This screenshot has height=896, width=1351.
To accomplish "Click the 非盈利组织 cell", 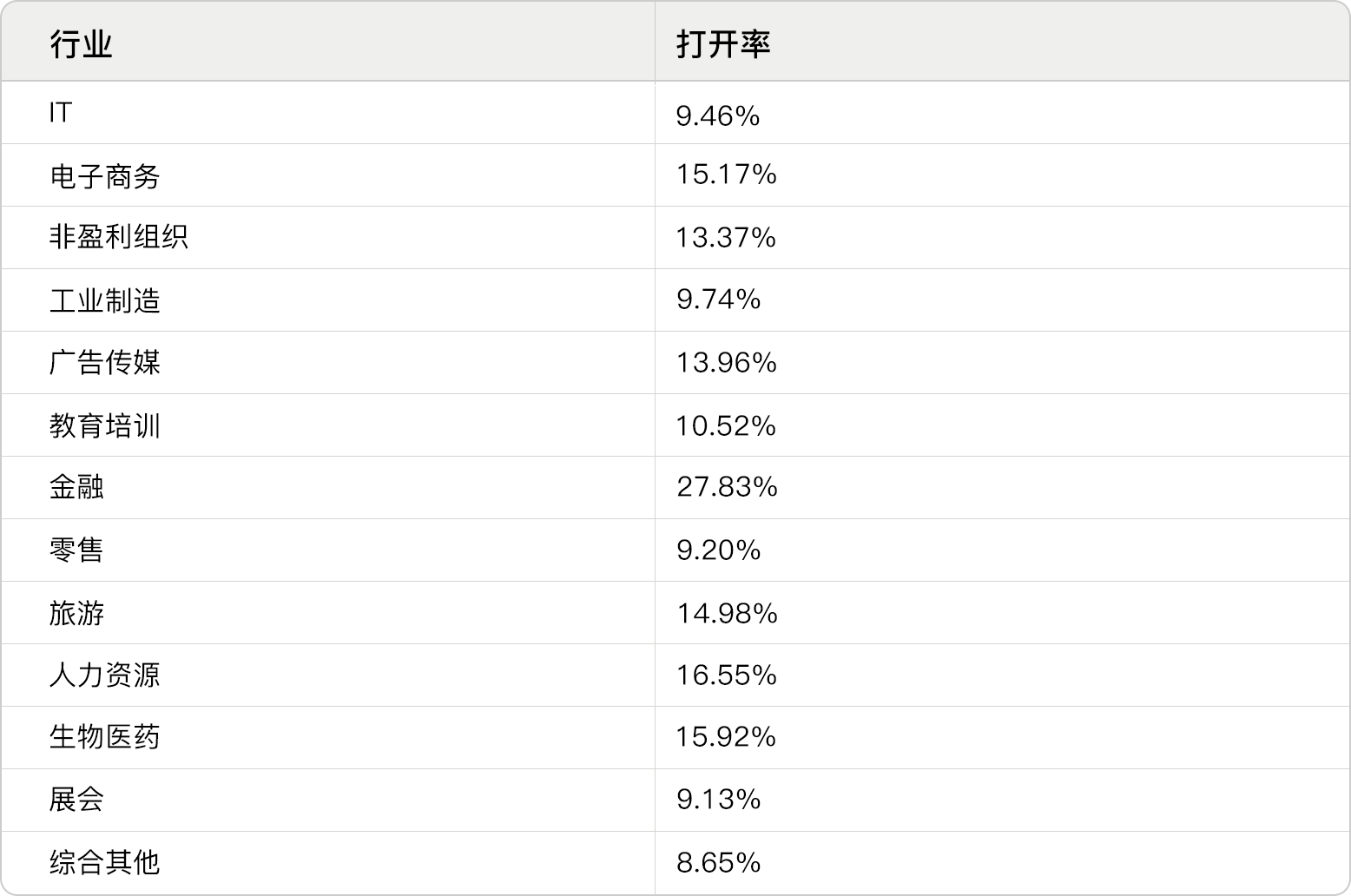I will pyautogui.click(x=118, y=237).
